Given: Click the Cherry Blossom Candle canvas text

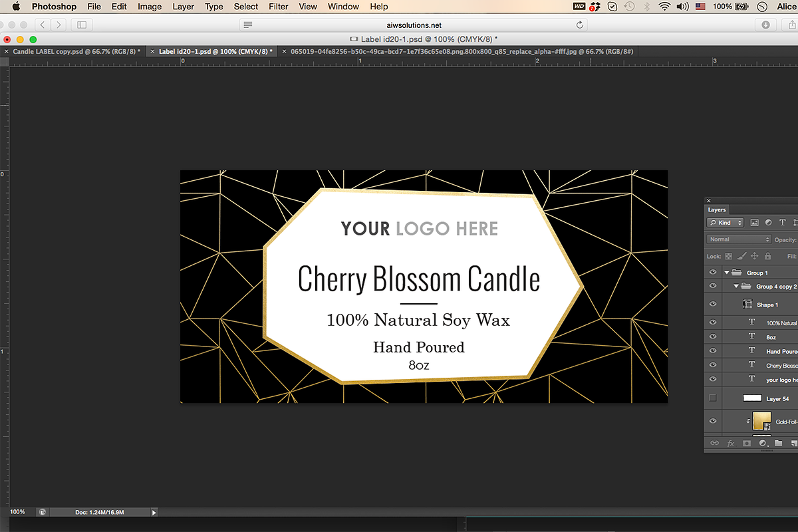Looking at the screenshot, I should (419, 279).
